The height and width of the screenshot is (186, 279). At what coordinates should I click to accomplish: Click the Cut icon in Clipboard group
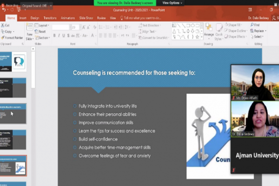7,26
